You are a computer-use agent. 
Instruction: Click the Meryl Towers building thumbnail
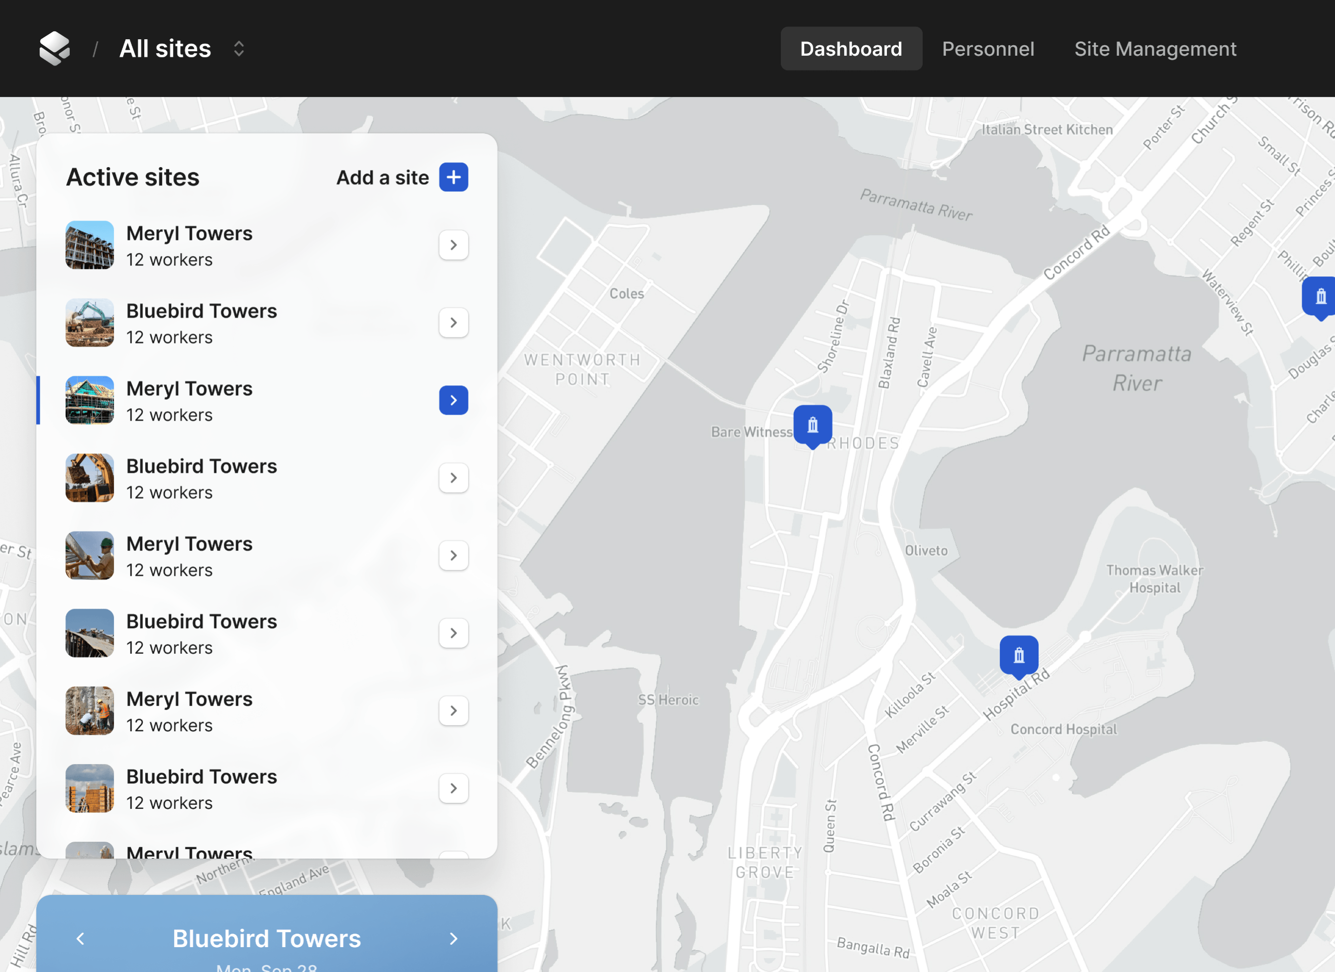tap(89, 245)
